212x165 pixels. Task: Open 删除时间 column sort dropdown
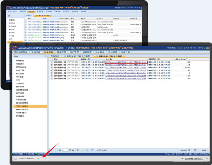point(91,59)
